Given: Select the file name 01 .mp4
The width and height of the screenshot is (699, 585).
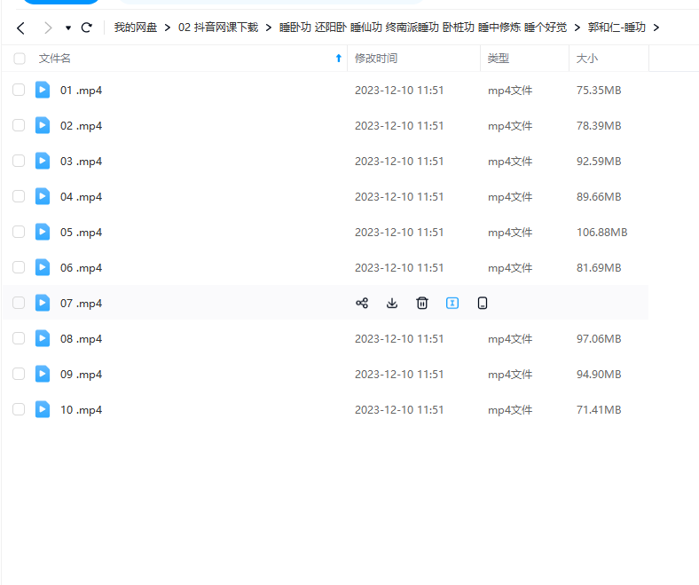Looking at the screenshot, I should pyautogui.click(x=81, y=91).
